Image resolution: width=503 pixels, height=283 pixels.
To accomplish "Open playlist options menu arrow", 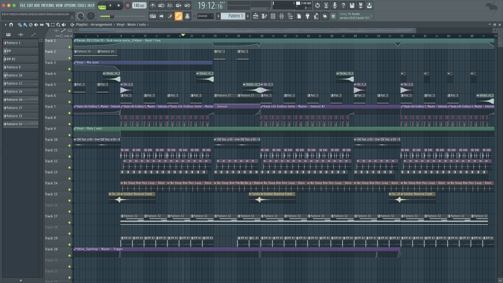I will 6,25.
